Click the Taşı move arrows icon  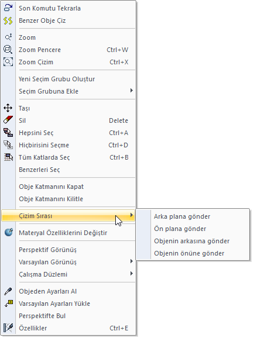8,108
